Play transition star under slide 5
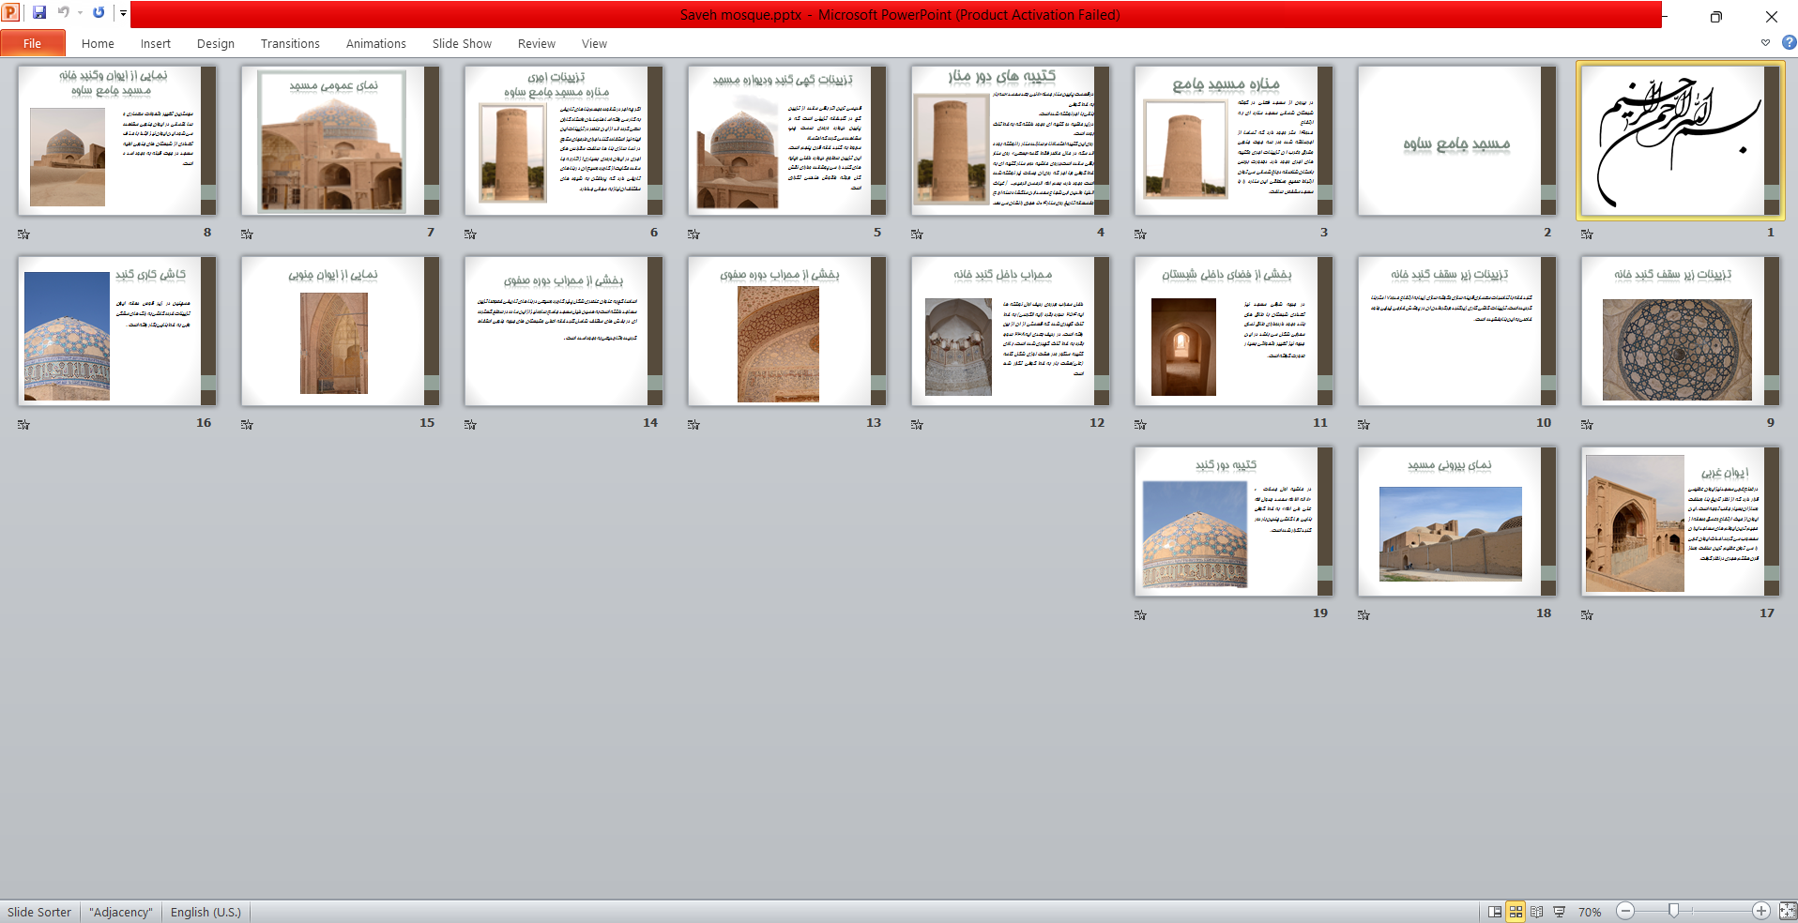 693,234
